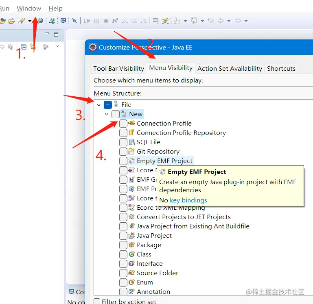Screen dimensions: 313x304
Task: Minimize the left view panel
Action: click(47, 33)
